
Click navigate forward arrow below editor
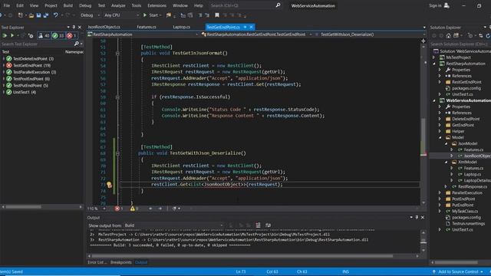160,209
